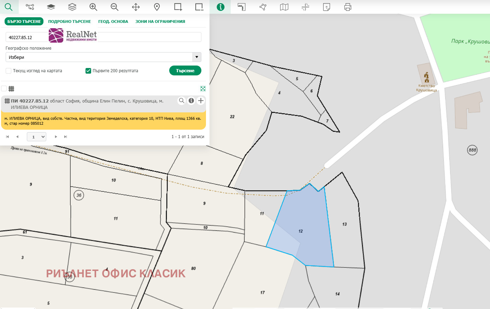Open 'ЗОНИ НА ОГРАНИЧЕНИЯ' tab
This screenshot has height=309, width=490.
160,21
